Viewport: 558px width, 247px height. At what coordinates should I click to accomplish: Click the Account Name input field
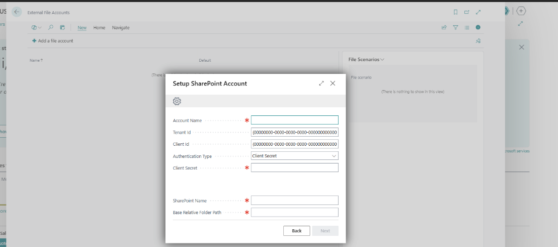[x=294, y=120]
